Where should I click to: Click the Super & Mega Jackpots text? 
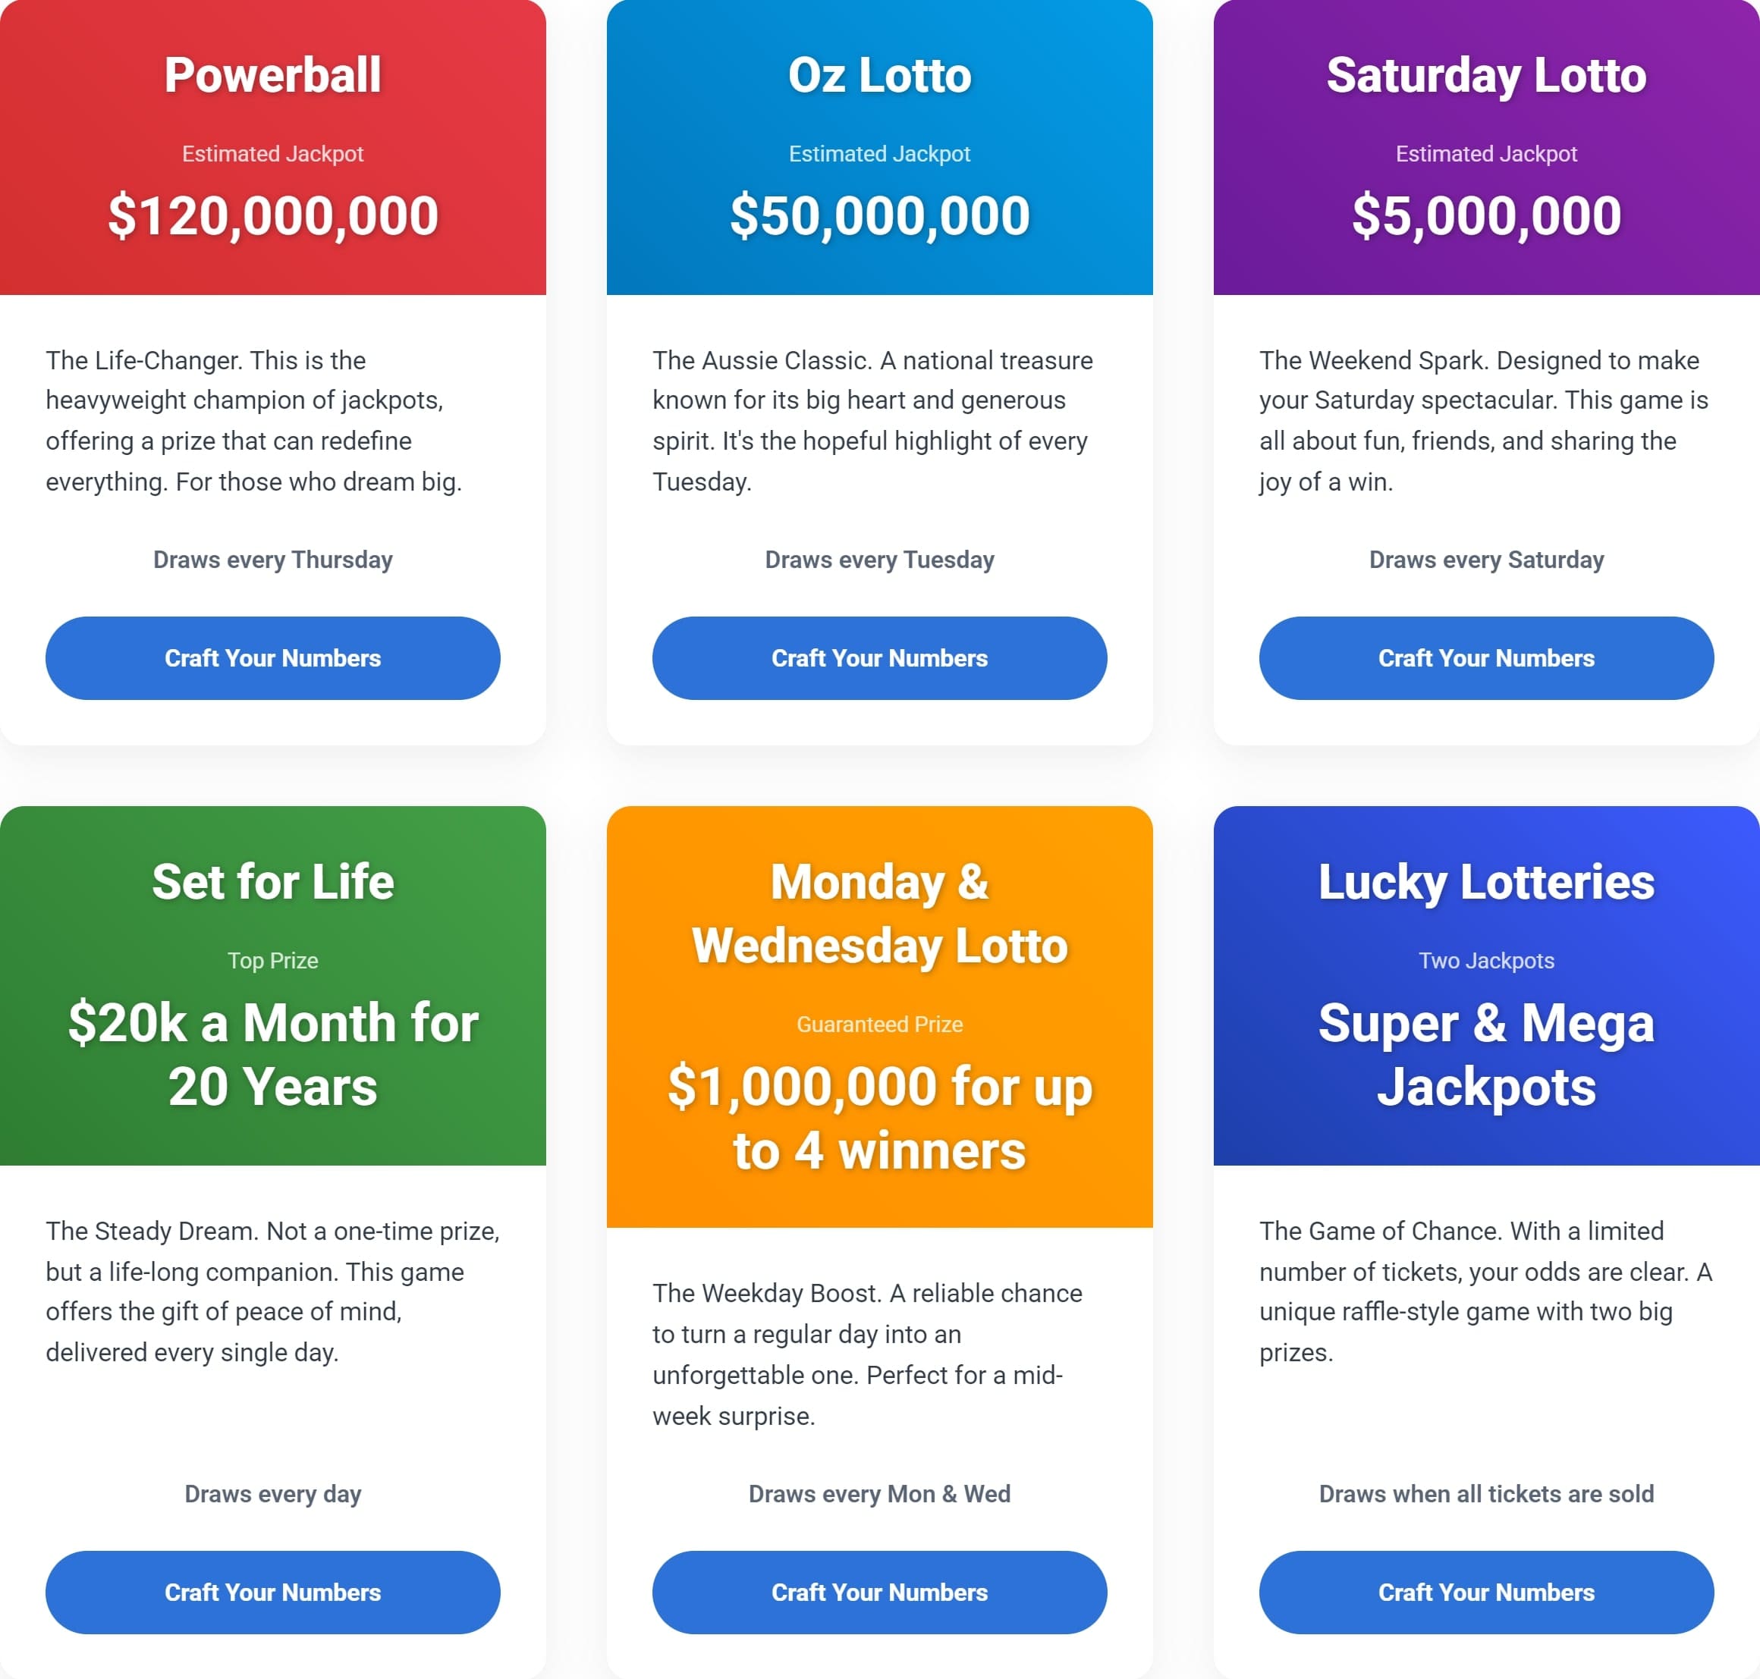[1486, 1054]
